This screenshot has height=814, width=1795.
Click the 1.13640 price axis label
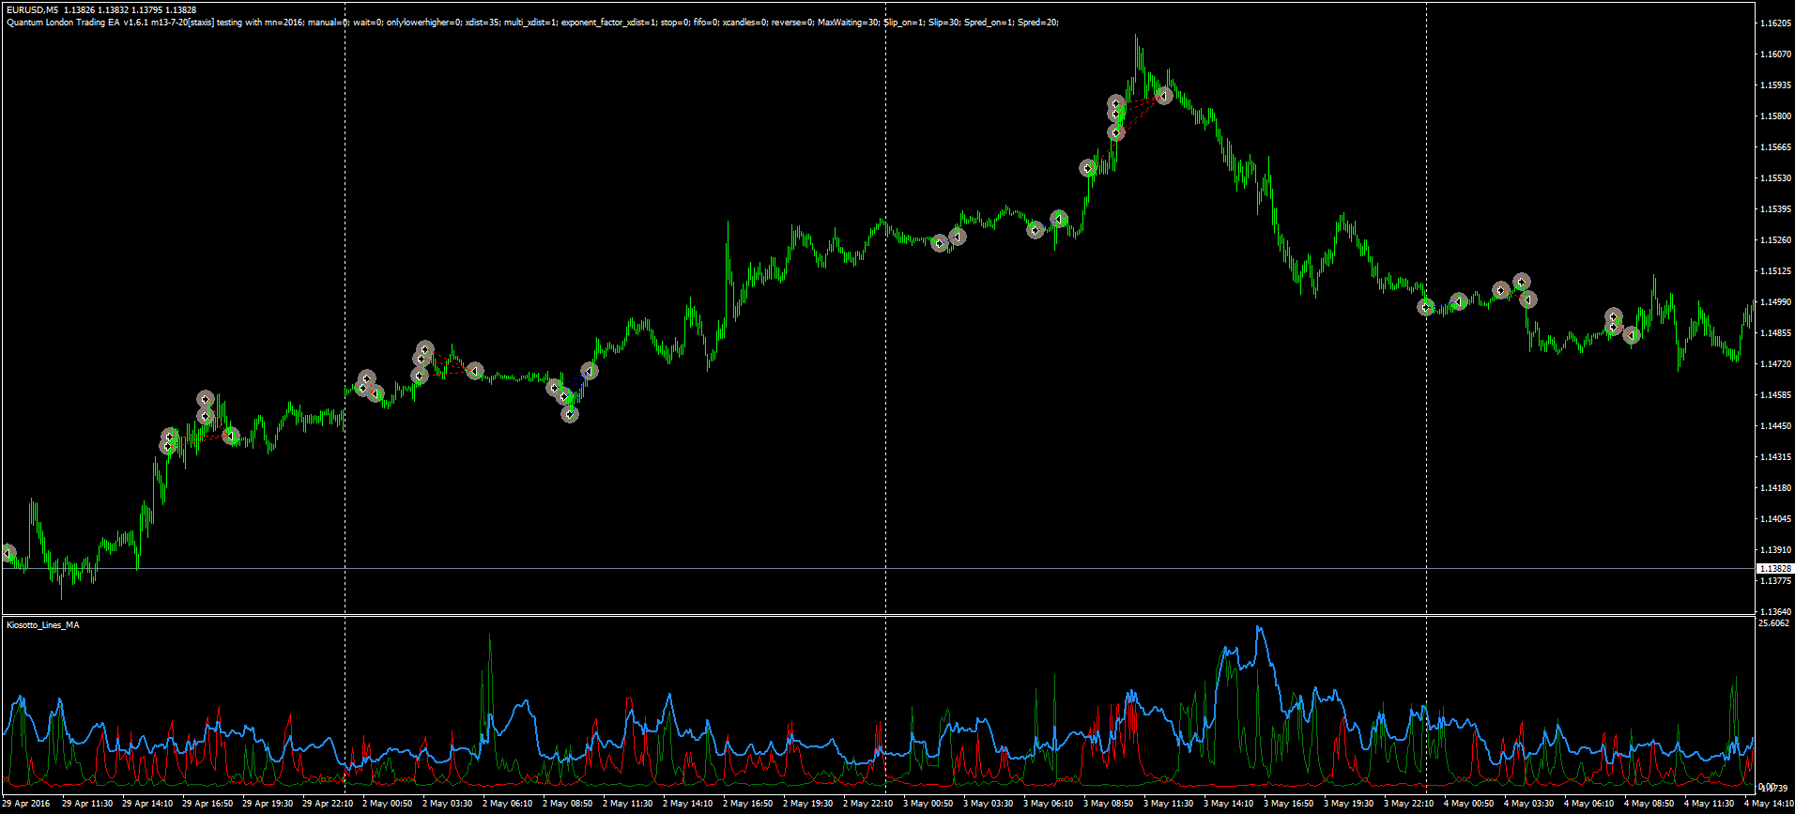click(1773, 612)
